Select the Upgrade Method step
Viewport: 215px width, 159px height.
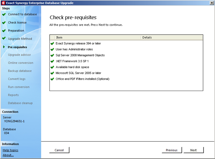click(20, 39)
